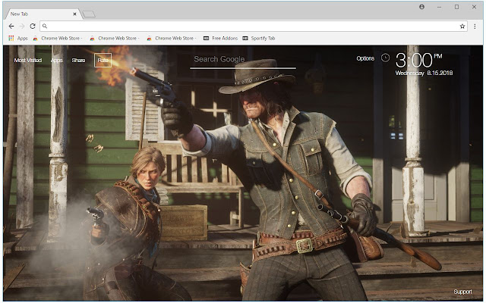Click the forward navigation arrow

coord(22,27)
